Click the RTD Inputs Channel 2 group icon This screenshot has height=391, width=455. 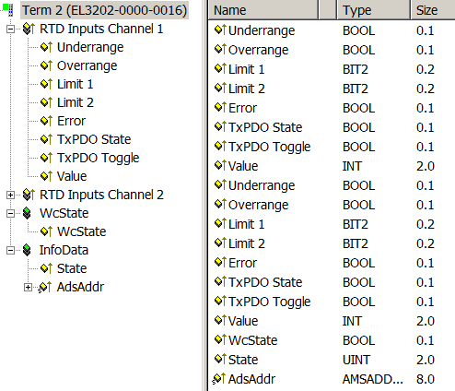(x=29, y=195)
